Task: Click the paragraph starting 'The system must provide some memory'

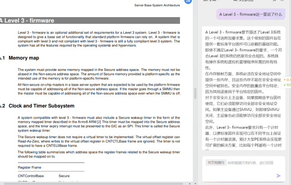Action: coord(99,74)
